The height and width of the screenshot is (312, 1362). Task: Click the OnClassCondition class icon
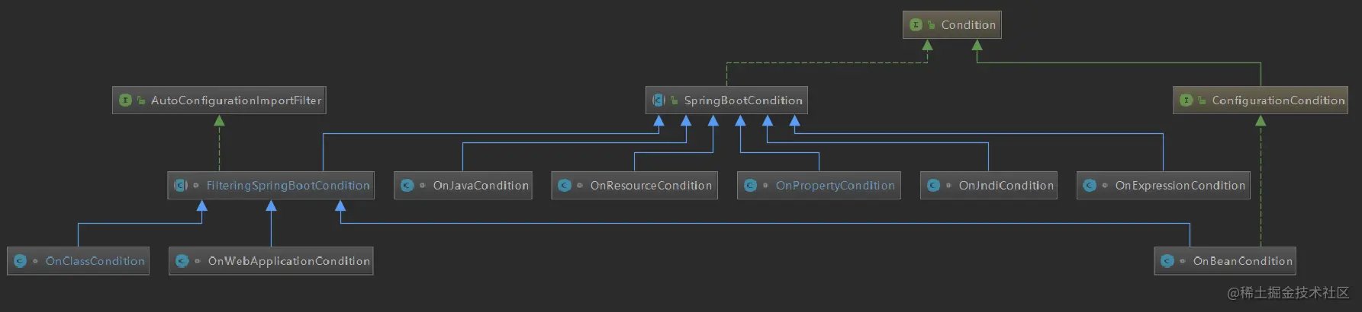coord(21,261)
